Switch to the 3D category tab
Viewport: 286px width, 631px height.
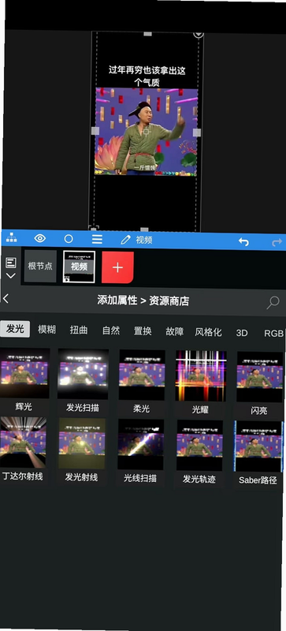(242, 333)
